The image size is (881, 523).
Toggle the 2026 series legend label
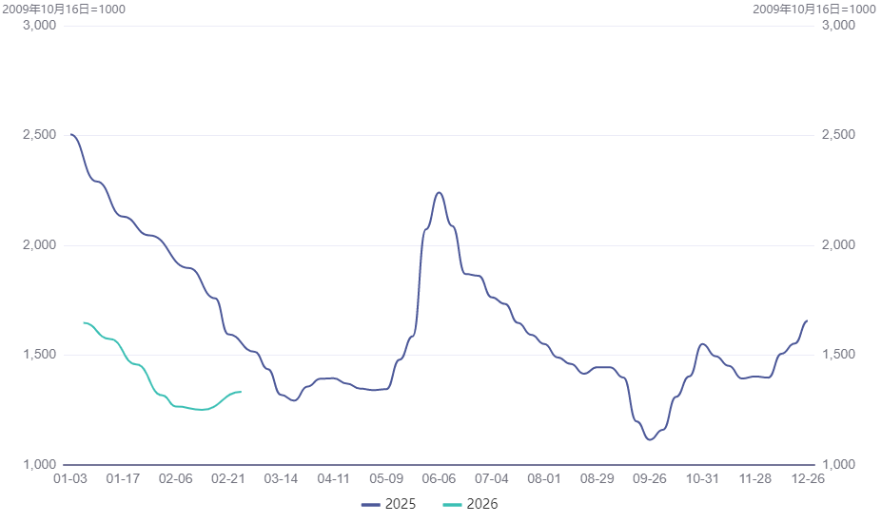(x=482, y=504)
